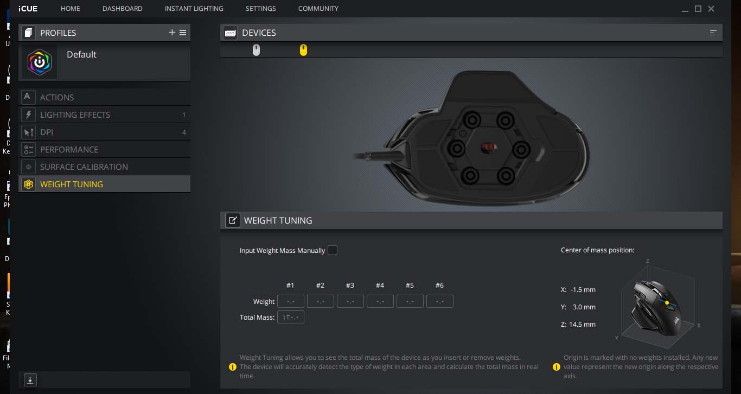Go to Performance settings

click(69, 150)
